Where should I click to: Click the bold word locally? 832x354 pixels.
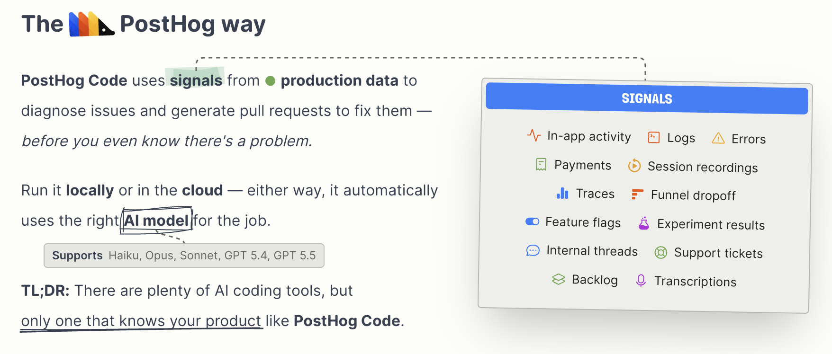90,190
